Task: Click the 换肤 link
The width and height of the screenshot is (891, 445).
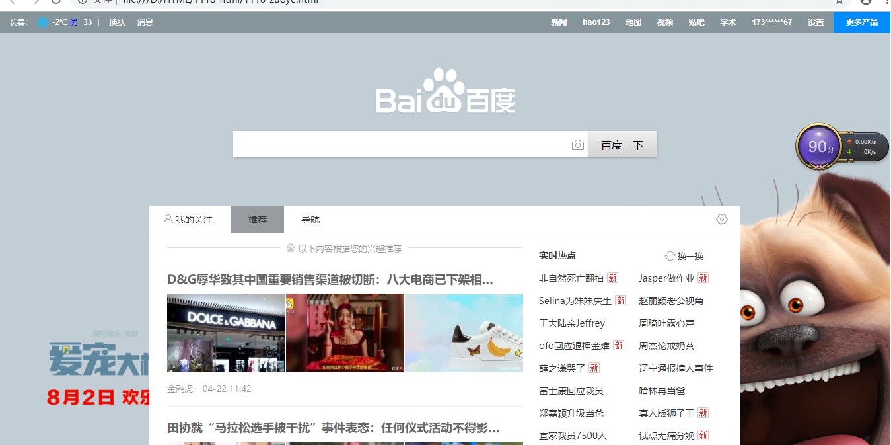Action: tap(118, 22)
